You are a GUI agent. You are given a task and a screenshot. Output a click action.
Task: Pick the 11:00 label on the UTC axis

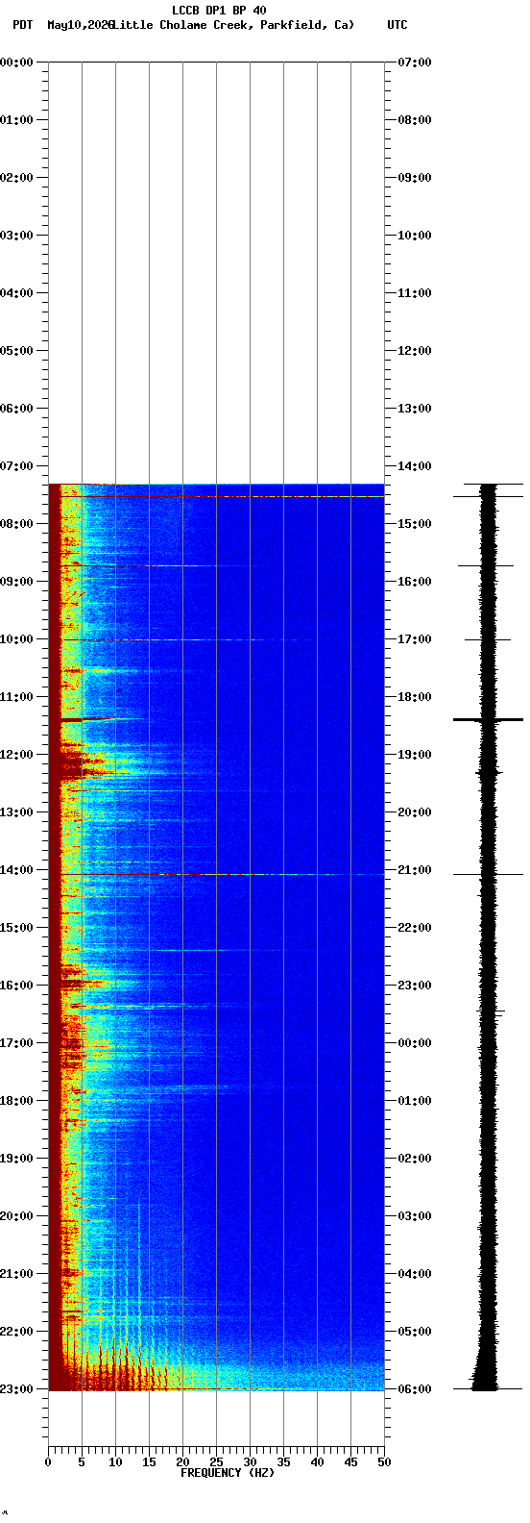(415, 293)
